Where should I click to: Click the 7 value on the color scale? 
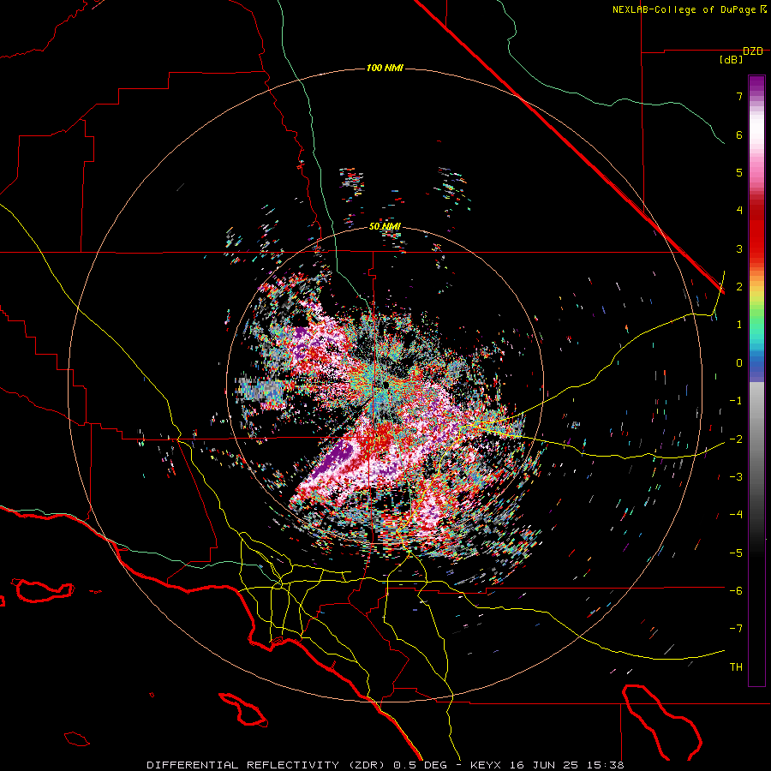tap(739, 96)
